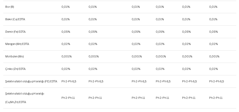Click first 0,01% value in Bor row
Viewport: 239px width, 112px height.
[x=65, y=7]
